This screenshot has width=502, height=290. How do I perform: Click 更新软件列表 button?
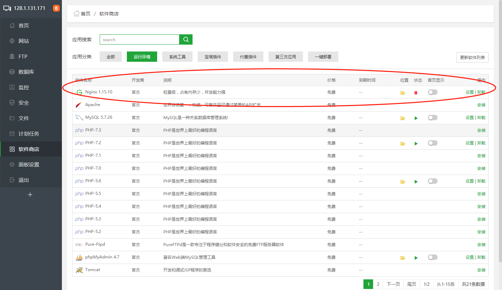tap(472, 57)
